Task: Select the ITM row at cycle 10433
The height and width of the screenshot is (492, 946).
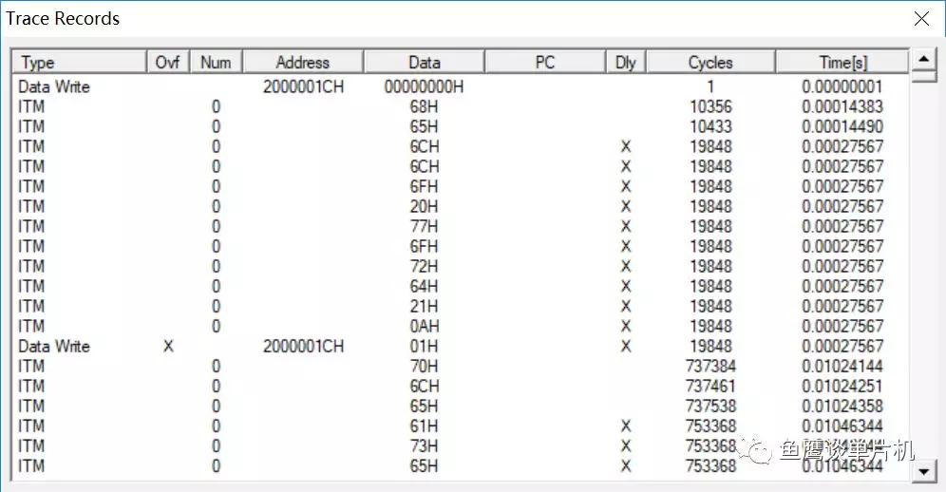Action: pos(461,126)
